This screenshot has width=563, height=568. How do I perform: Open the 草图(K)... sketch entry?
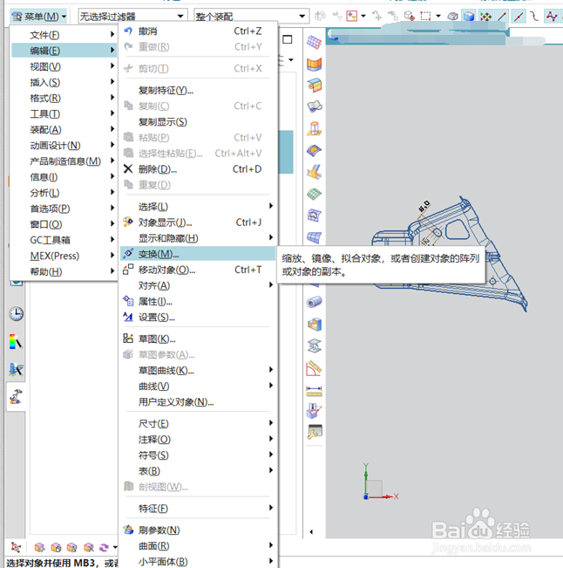pyautogui.click(x=198, y=339)
